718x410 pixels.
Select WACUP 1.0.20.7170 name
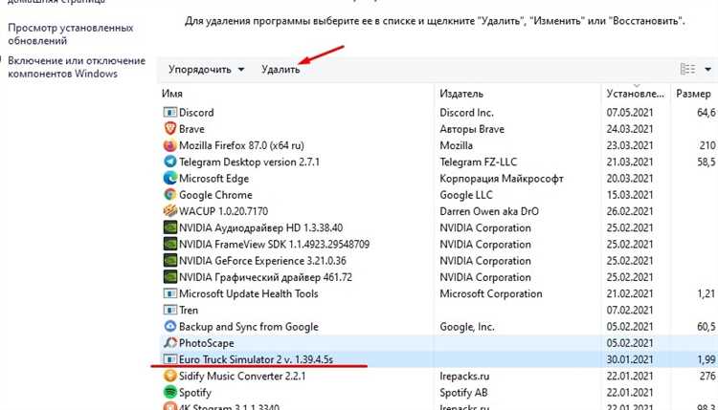(x=223, y=211)
